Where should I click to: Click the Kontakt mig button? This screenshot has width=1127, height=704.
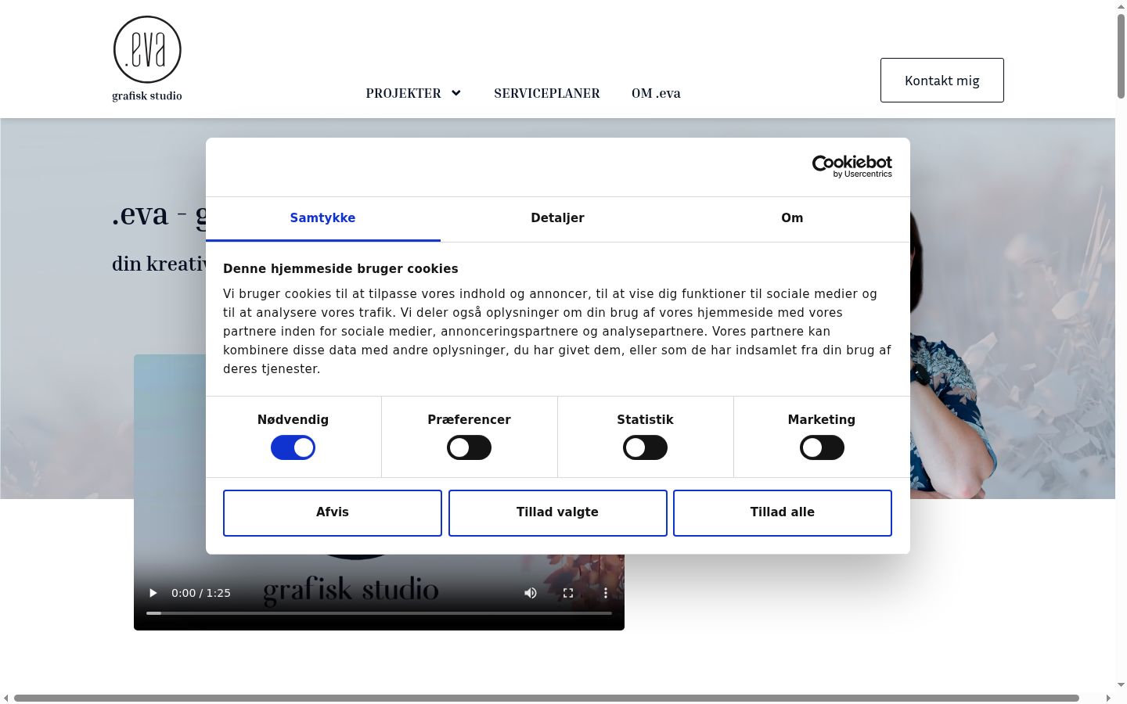[x=942, y=80]
